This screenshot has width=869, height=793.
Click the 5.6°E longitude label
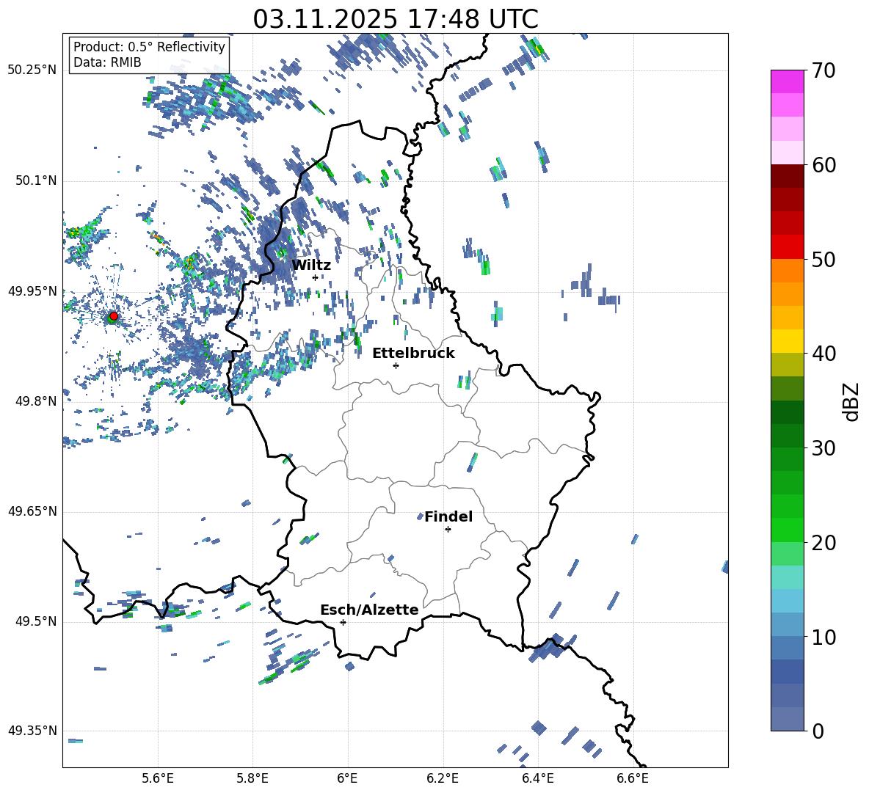click(158, 779)
